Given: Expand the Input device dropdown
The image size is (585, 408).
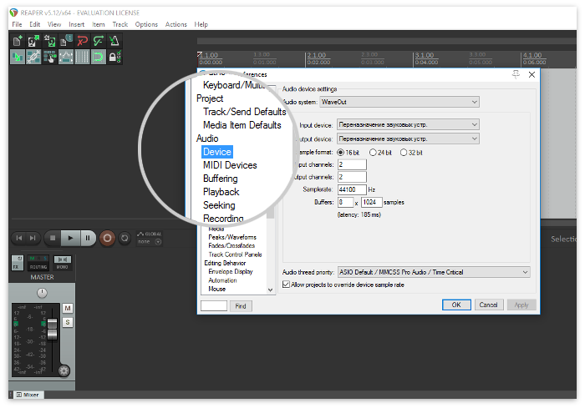Looking at the screenshot, I should click(408, 124).
